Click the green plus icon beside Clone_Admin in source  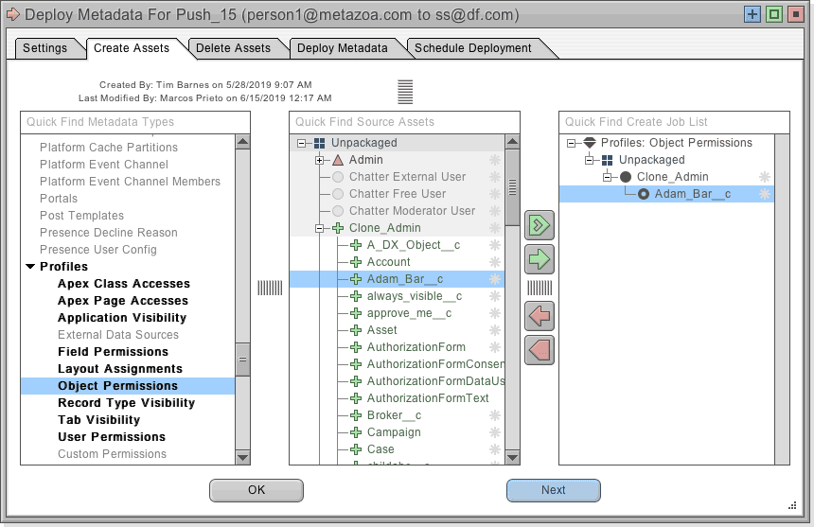tap(338, 228)
